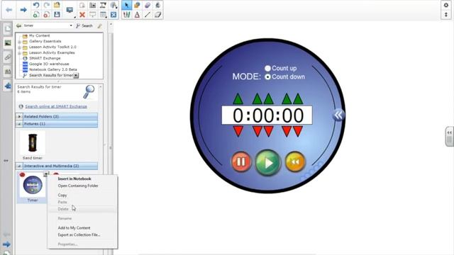Click the red X delete icon

(82, 15)
